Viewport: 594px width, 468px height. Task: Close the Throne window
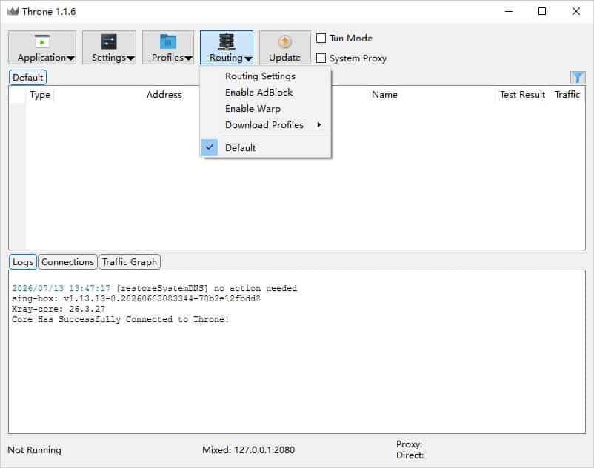[575, 11]
